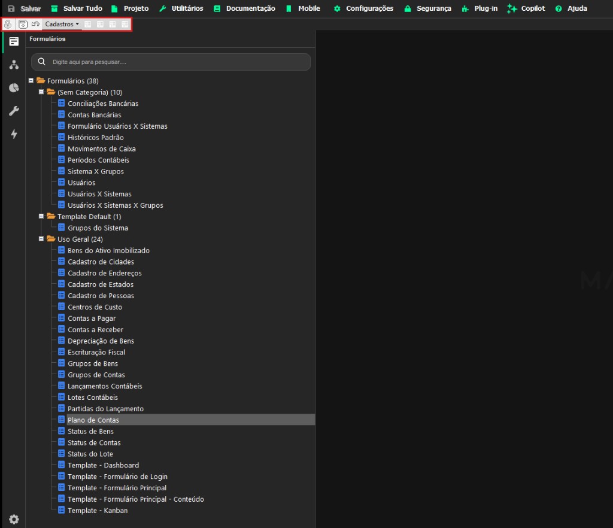Select Formulário Usuários X Sistemas
The height and width of the screenshot is (528, 613).
[x=117, y=126]
